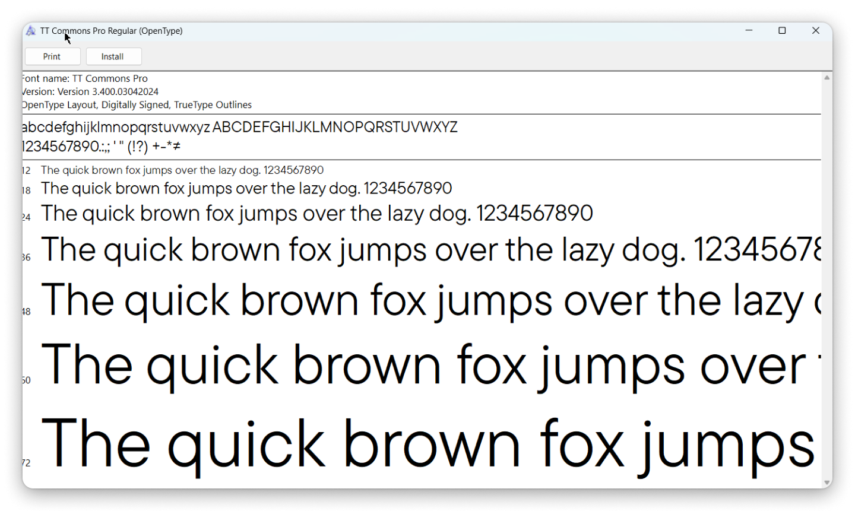Click the 24 point sample sentence
Viewport: 855px width, 511px height.
(317, 214)
